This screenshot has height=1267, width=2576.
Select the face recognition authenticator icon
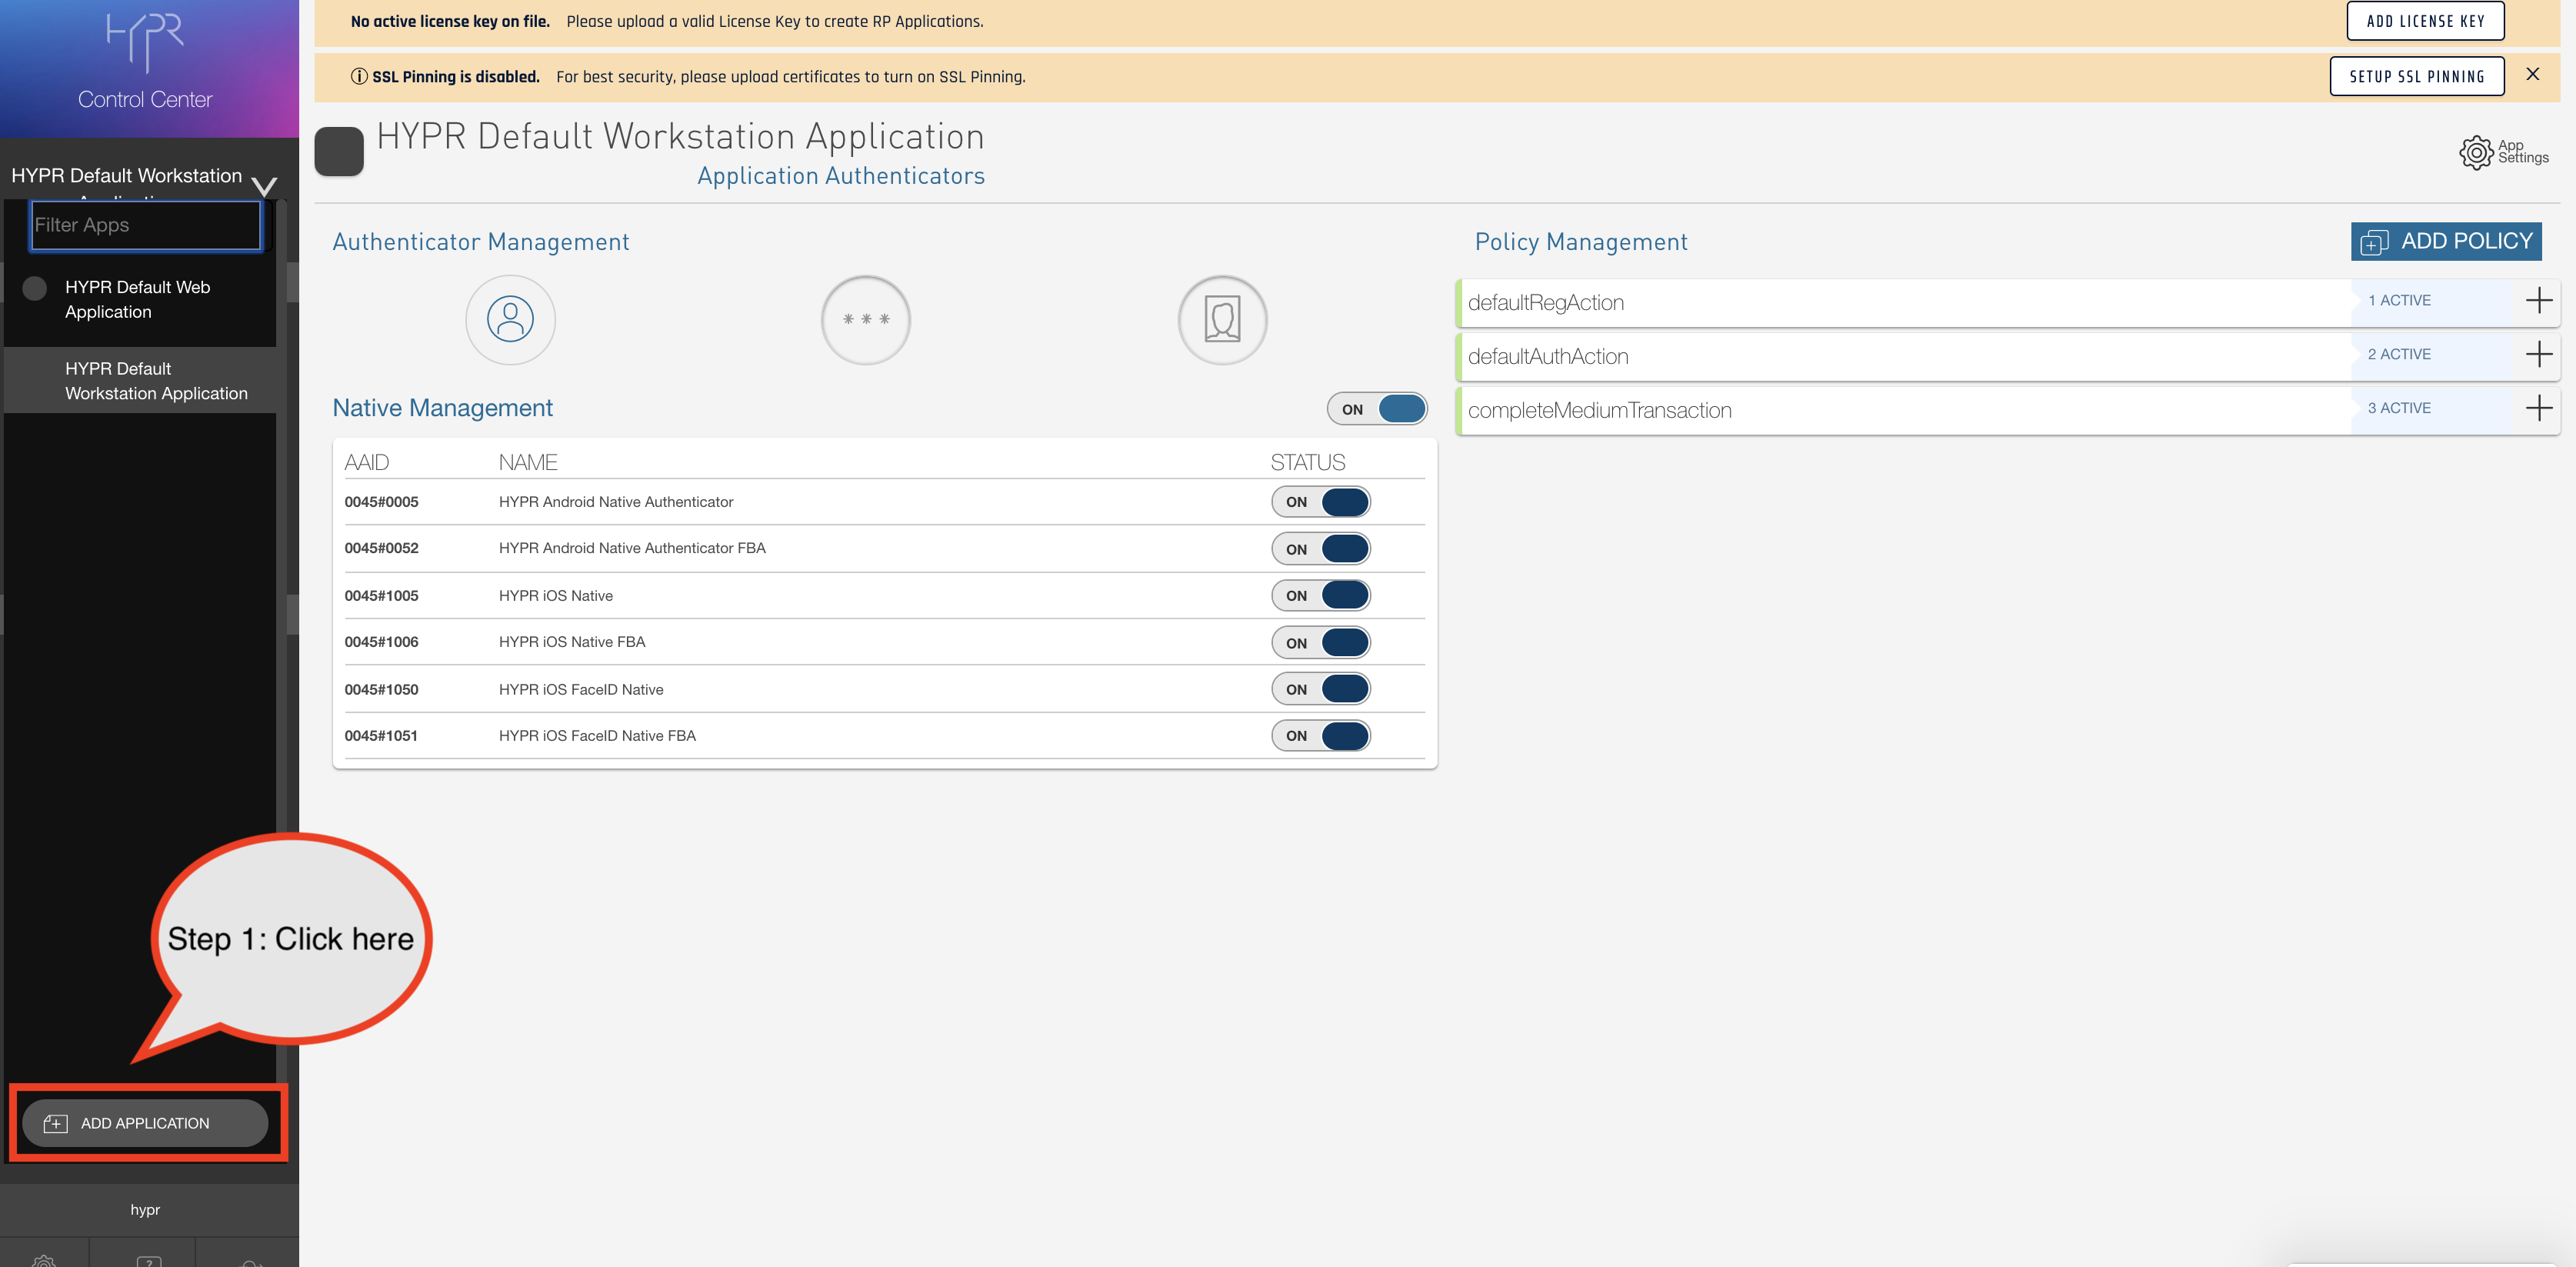coord(1222,320)
